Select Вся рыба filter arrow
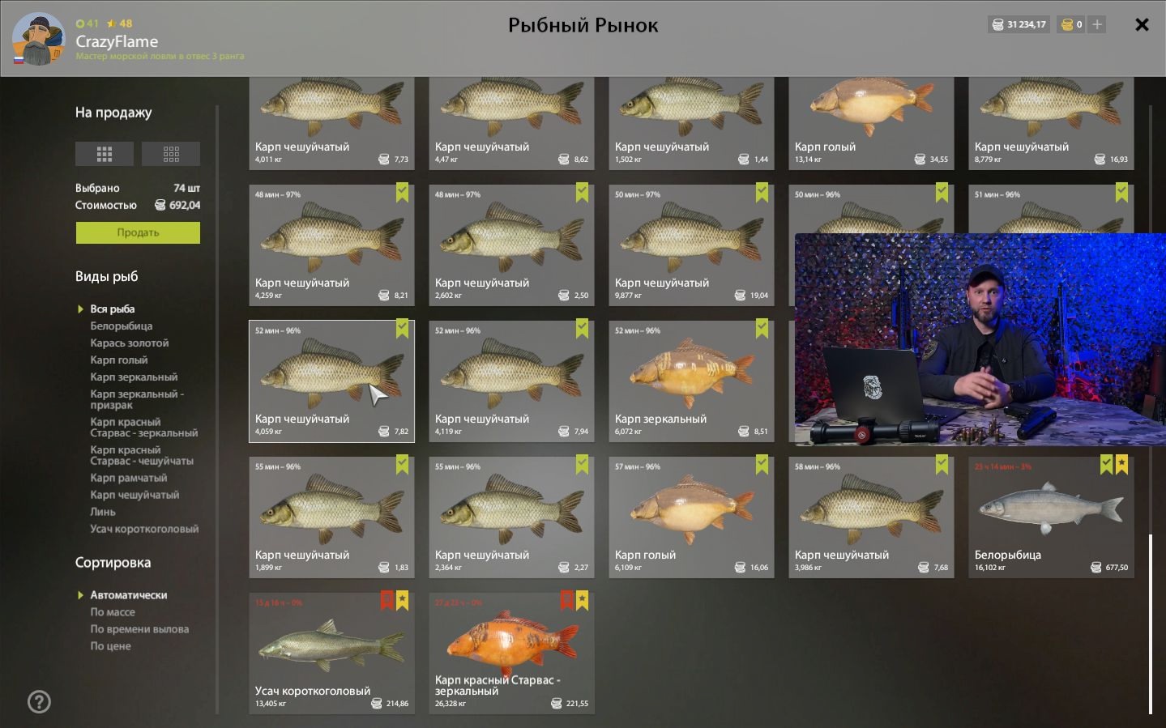This screenshot has height=728, width=1166. 80,309
